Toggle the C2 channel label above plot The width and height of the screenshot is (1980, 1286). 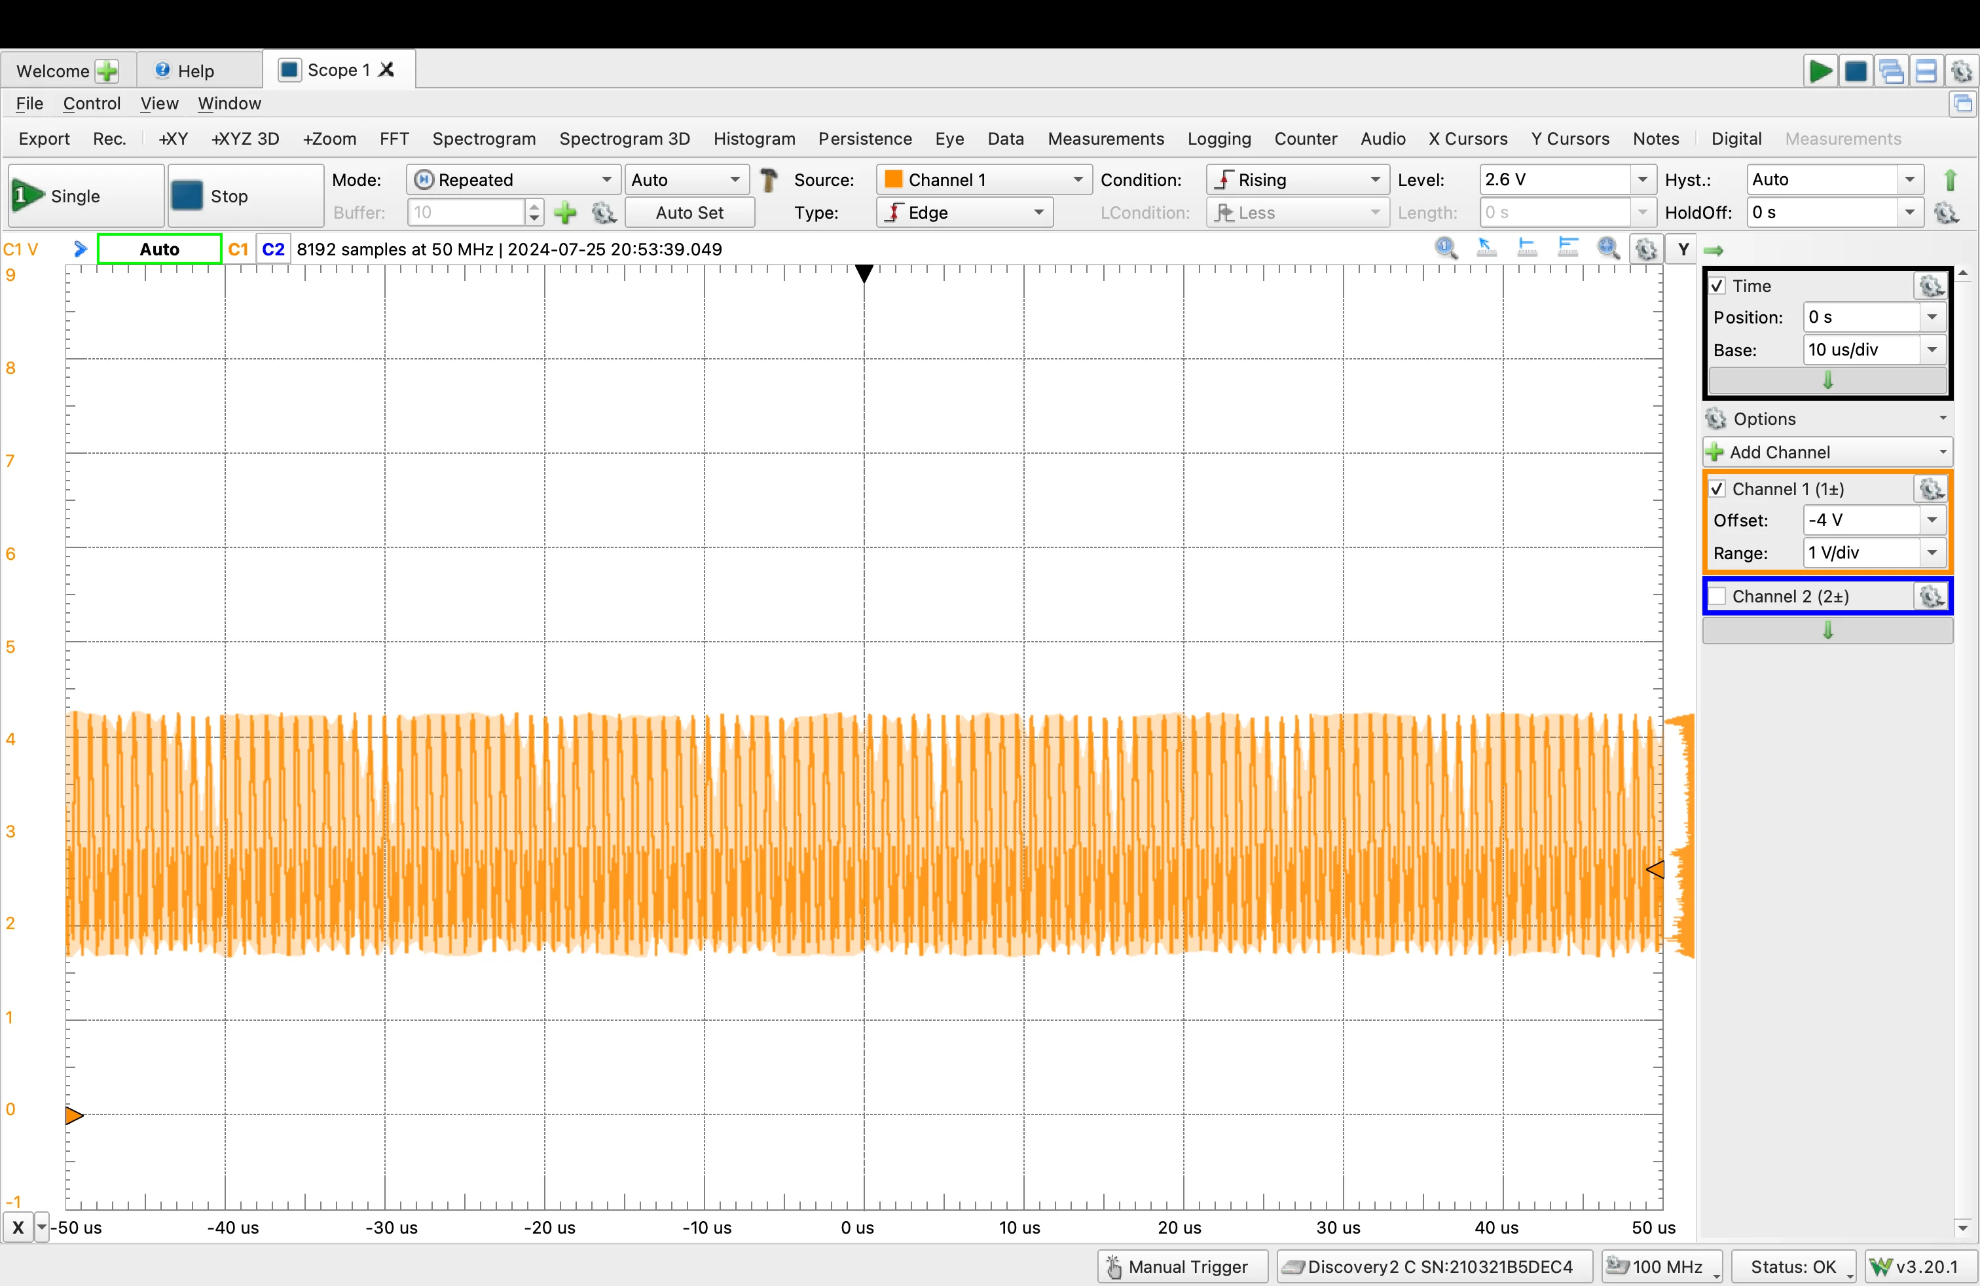coord(273,249)
